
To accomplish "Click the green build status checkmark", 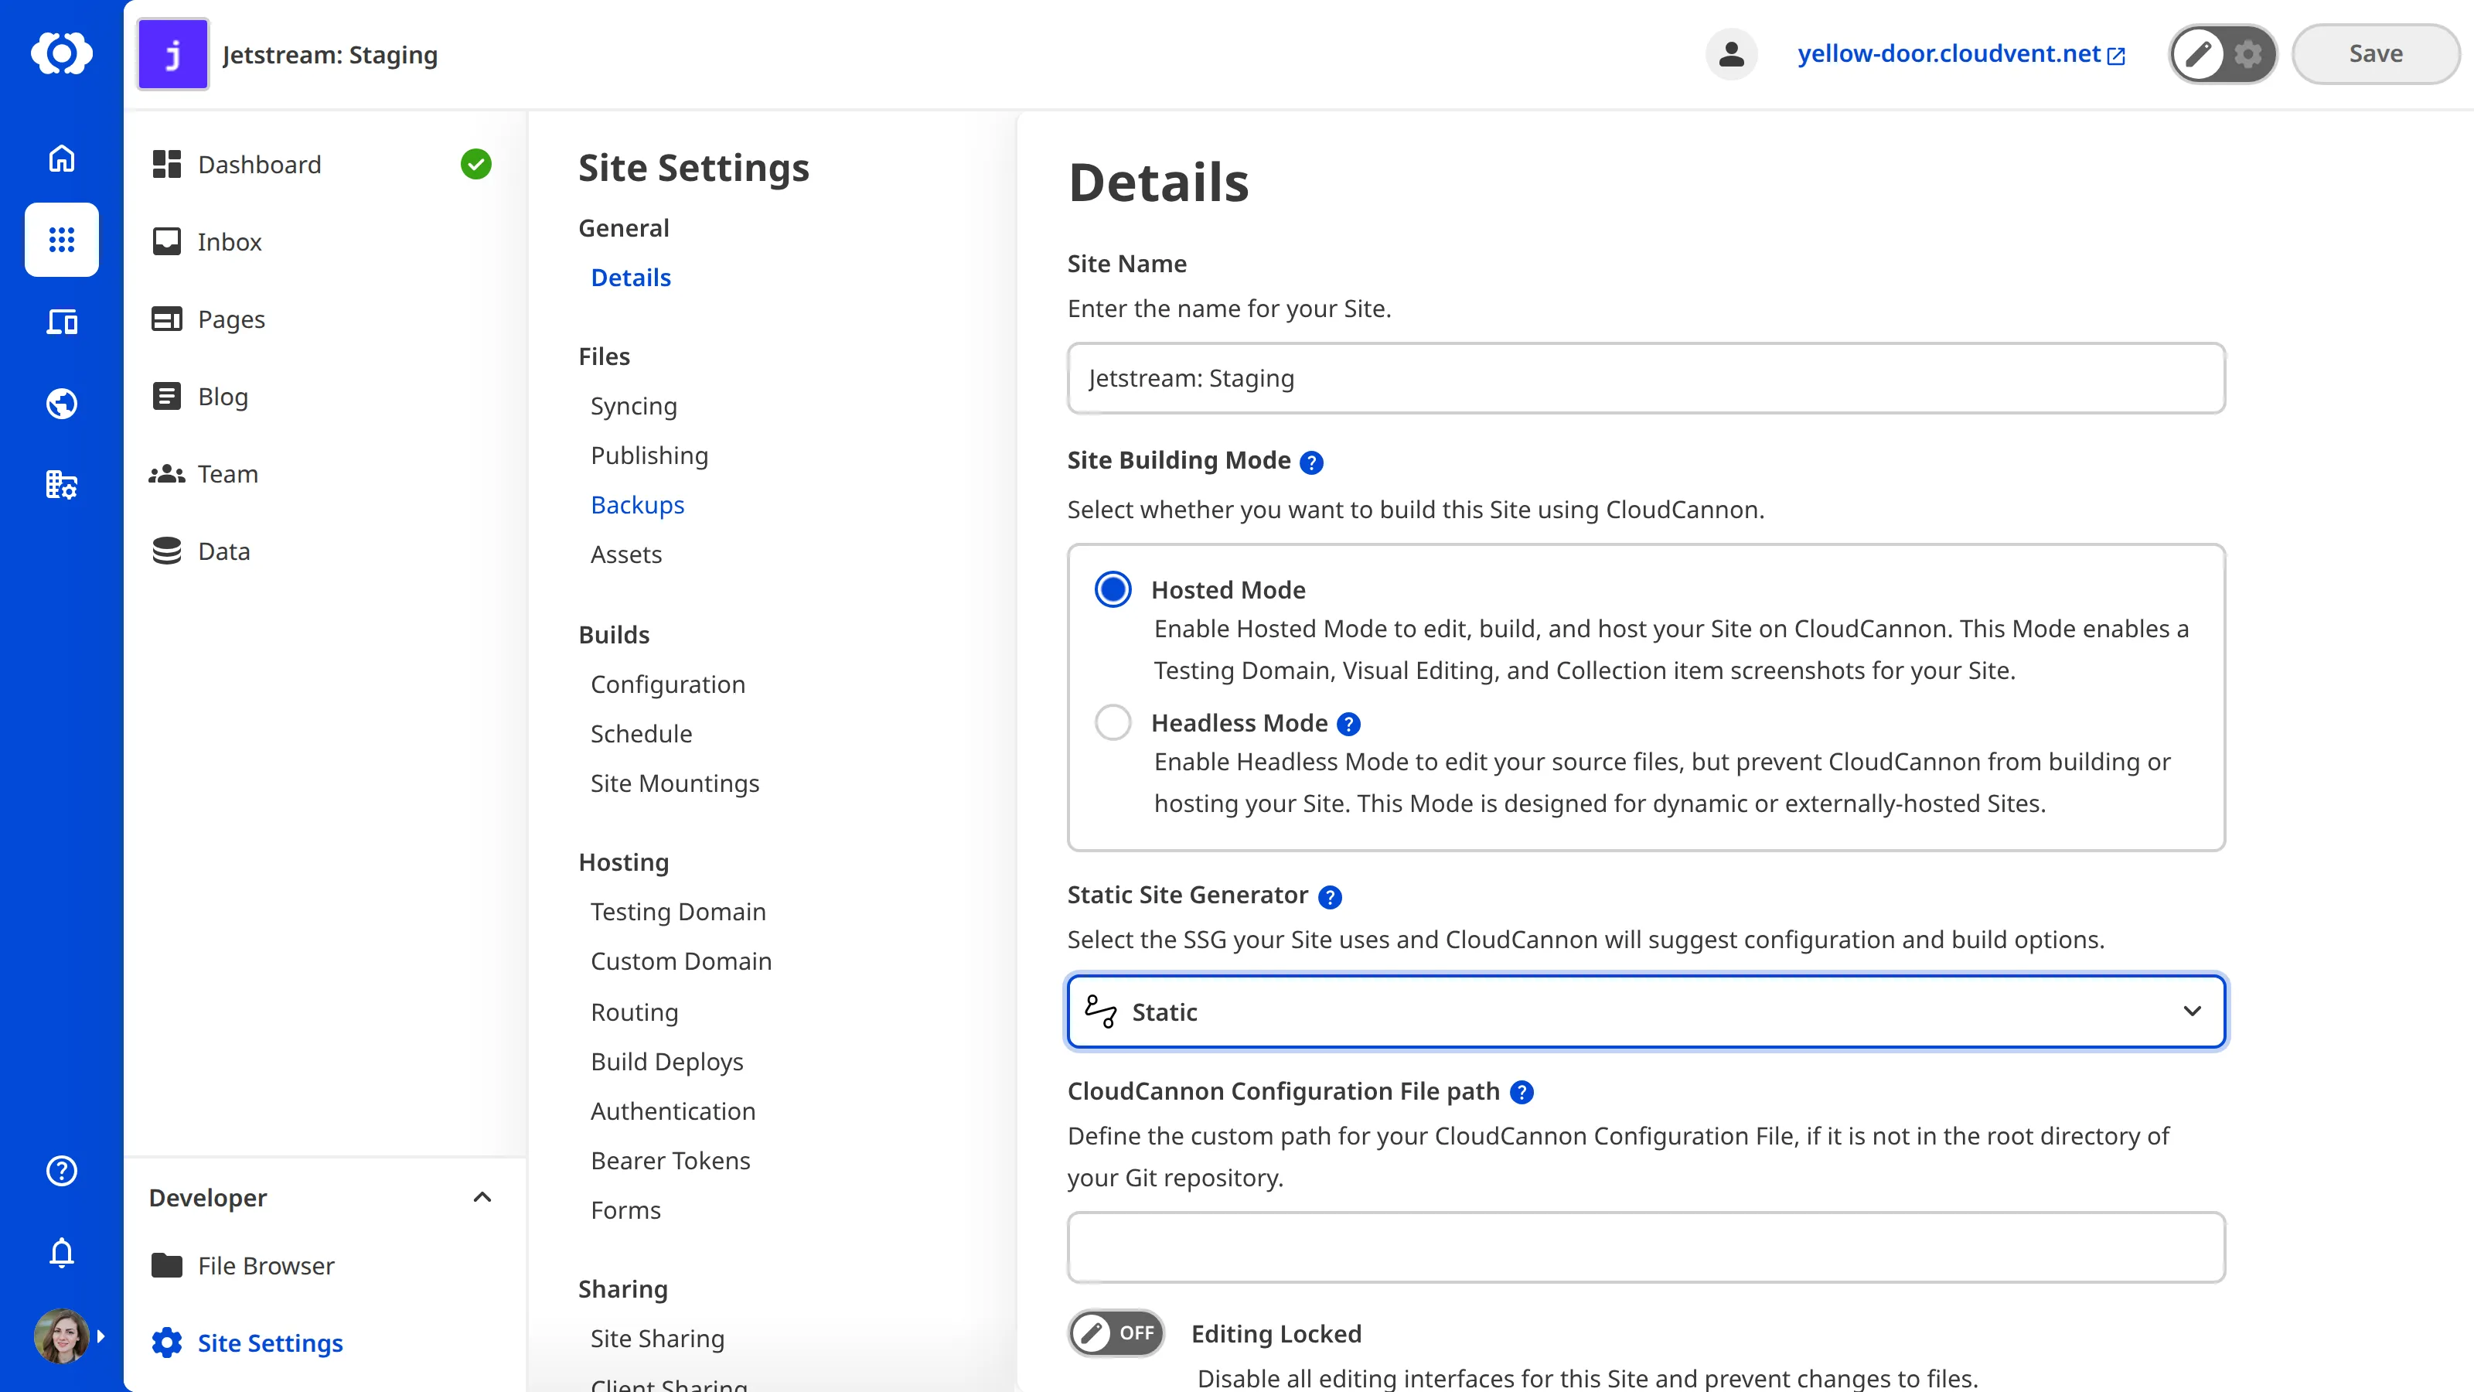I will [x=475, y=164].
